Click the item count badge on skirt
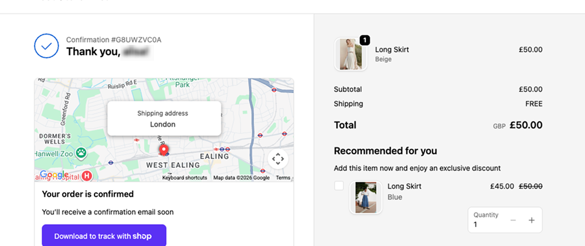The image size is (585, 246). pos(364,40)
